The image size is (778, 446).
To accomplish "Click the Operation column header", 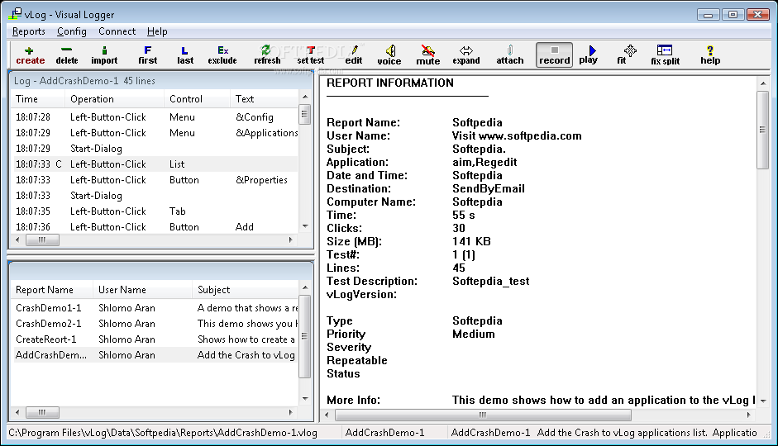I will click(115, 98).
